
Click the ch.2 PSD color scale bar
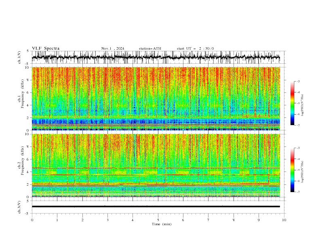coord(292,170)
